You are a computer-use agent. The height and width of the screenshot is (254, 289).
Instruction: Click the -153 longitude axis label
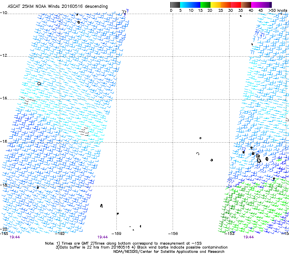pyautogui.click(x=230, y=234)
